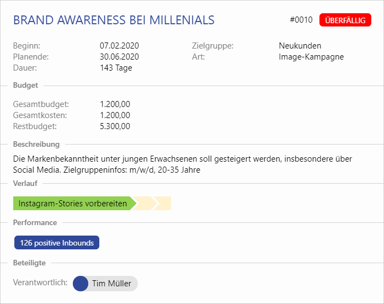The image size is (384, 304).
Task: Click the Gesamtbudget label
Action: 40,104
